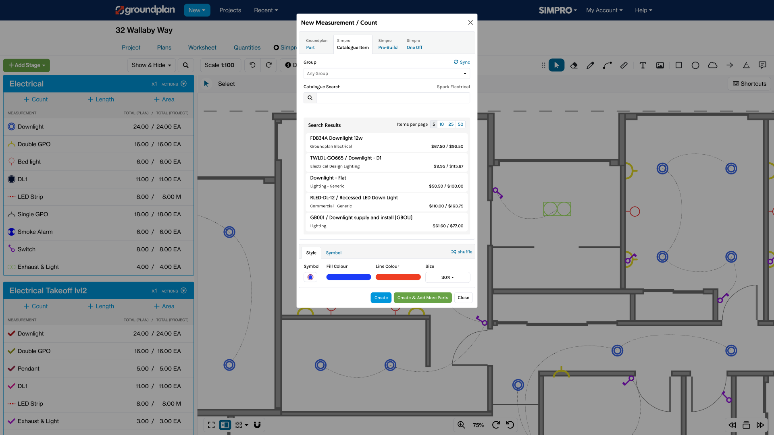Click the blue Create button
774x435 pixels.
381,298
